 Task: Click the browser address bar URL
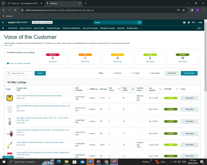coord(60,10)
